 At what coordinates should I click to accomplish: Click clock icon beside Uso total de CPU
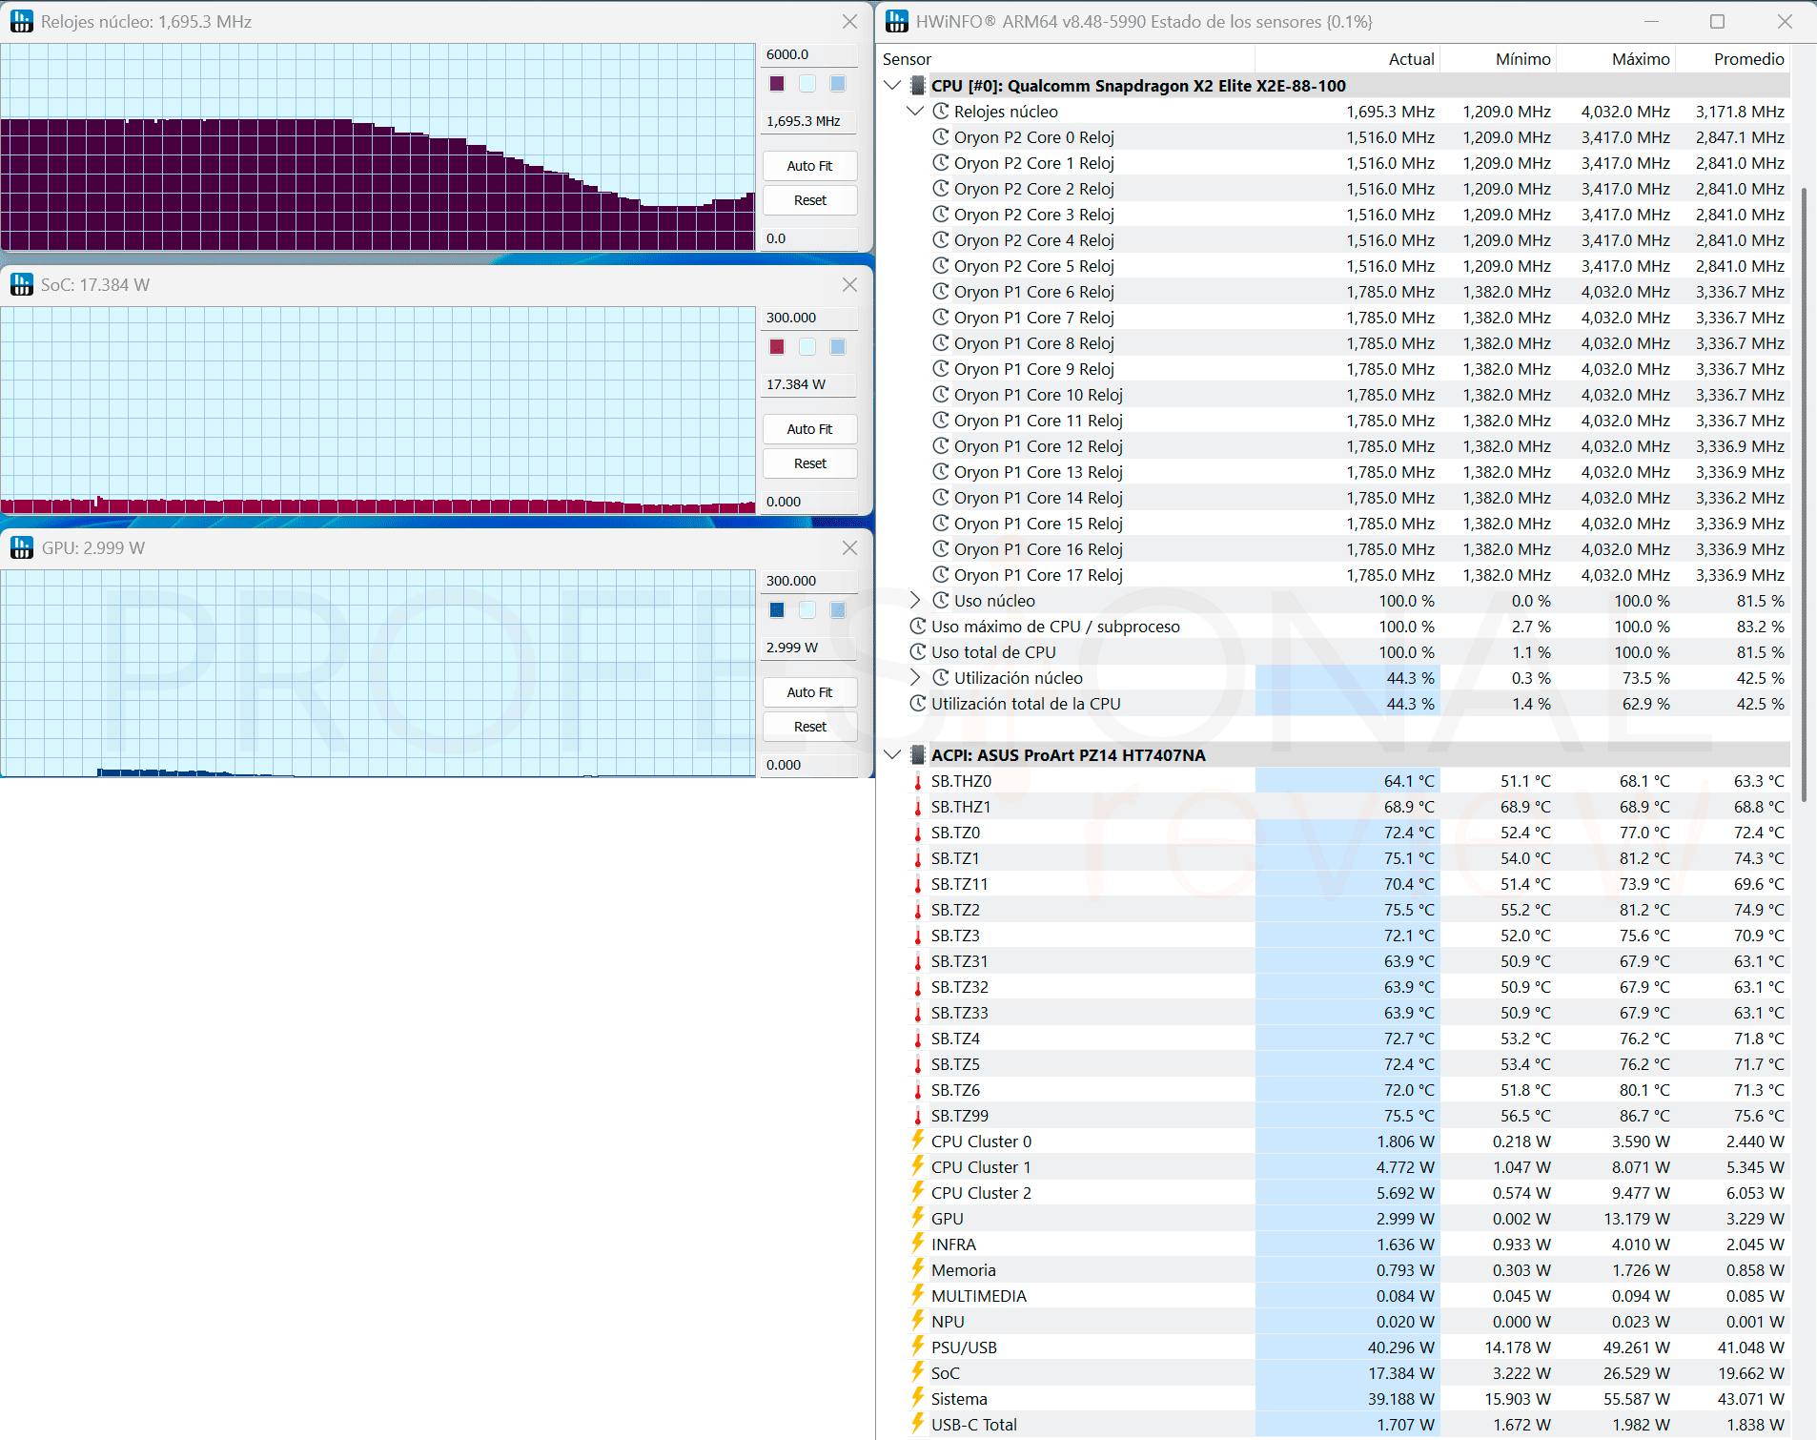coord(918,652)
